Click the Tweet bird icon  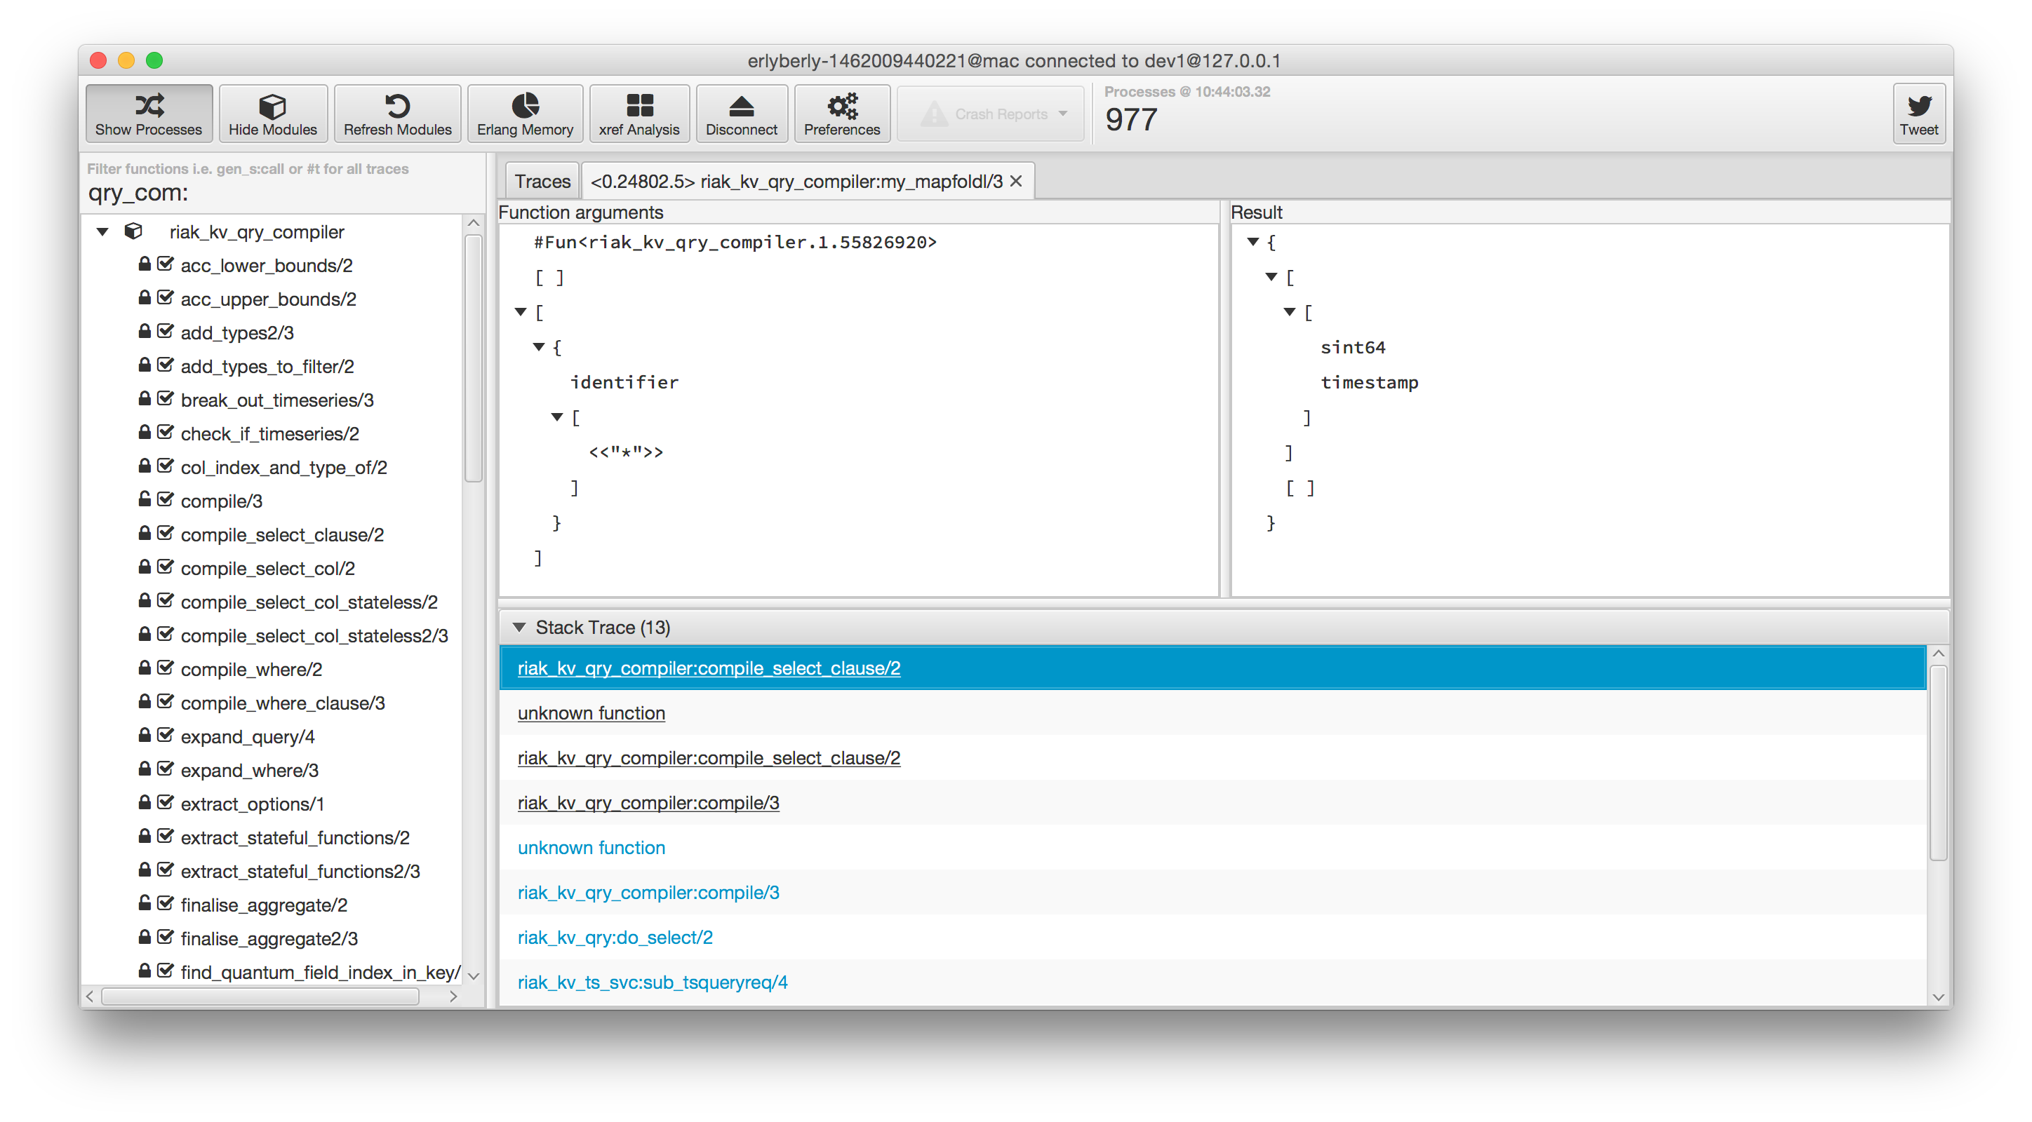click(1918, 106)
